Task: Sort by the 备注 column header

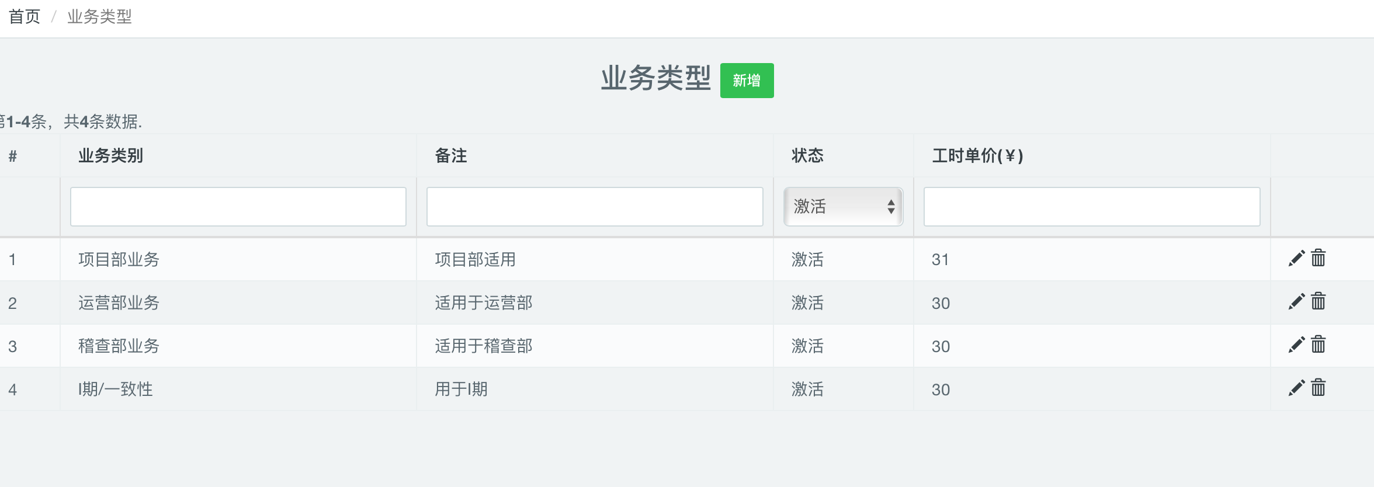Action: tap(451, 155)
